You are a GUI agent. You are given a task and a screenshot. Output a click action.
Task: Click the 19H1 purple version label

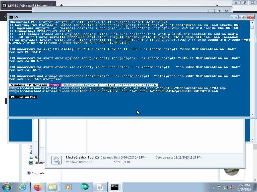coord(55,85)
